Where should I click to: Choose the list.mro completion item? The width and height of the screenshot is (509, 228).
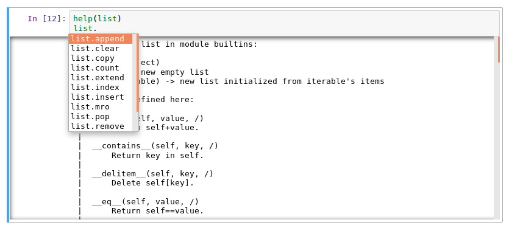click(101, 107)
